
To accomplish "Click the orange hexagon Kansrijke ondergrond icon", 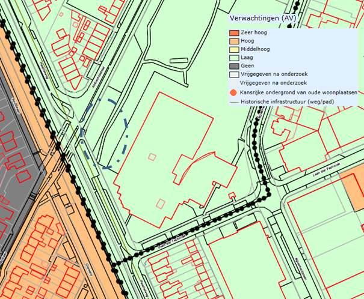I will click(233, 93).
